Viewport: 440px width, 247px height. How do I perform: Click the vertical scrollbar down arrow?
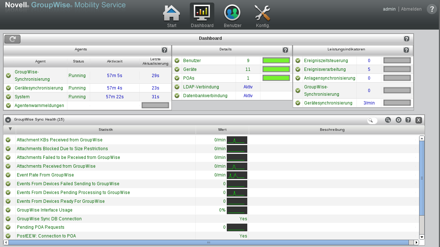(x=422, y=237)
